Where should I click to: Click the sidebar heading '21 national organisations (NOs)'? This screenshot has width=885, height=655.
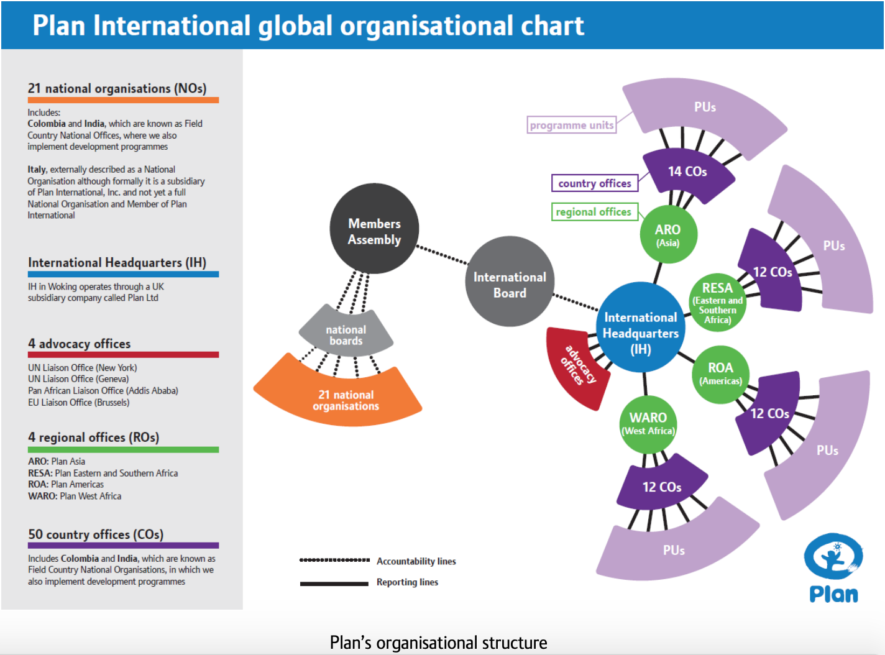click(x=117, y=88)
